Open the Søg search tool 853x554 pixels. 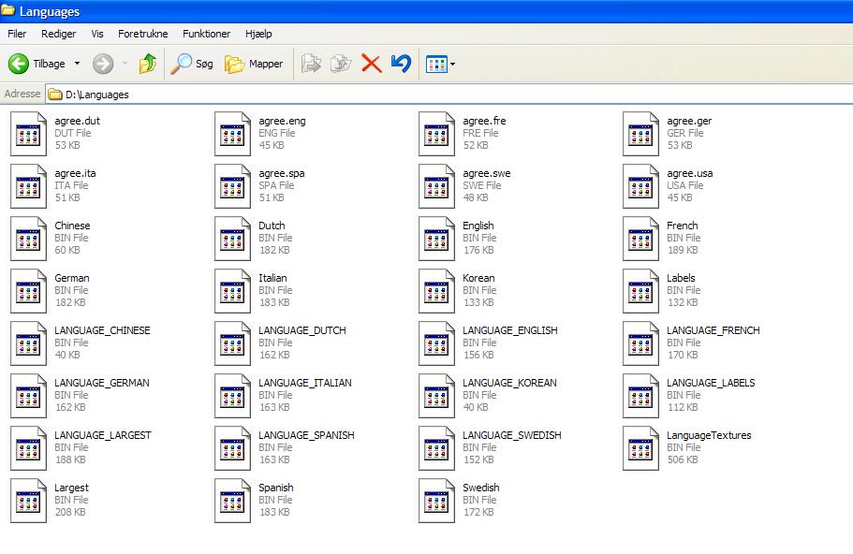(192, 64)
